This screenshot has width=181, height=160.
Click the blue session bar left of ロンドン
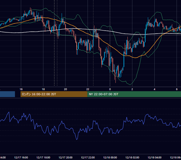(7, 94)
